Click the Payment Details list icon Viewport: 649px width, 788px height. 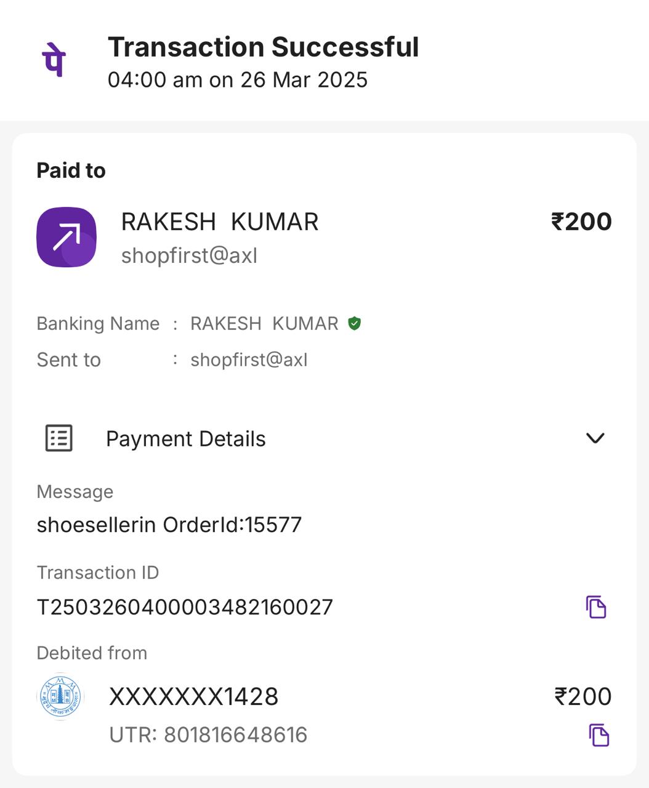[x=59, y=438]
